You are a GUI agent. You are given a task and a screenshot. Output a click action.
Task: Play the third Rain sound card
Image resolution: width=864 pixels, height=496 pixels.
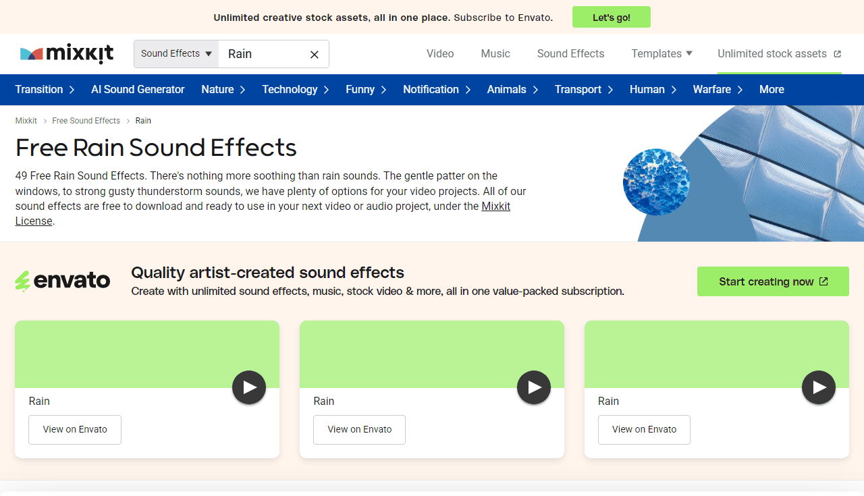(819, 387)
